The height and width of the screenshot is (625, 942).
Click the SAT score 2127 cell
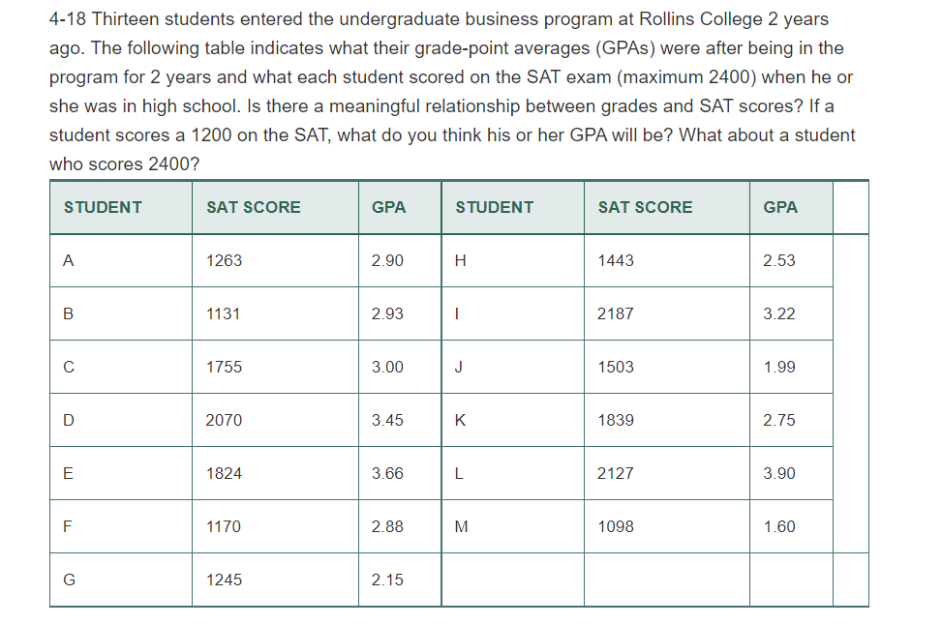[x=667, y=473]
